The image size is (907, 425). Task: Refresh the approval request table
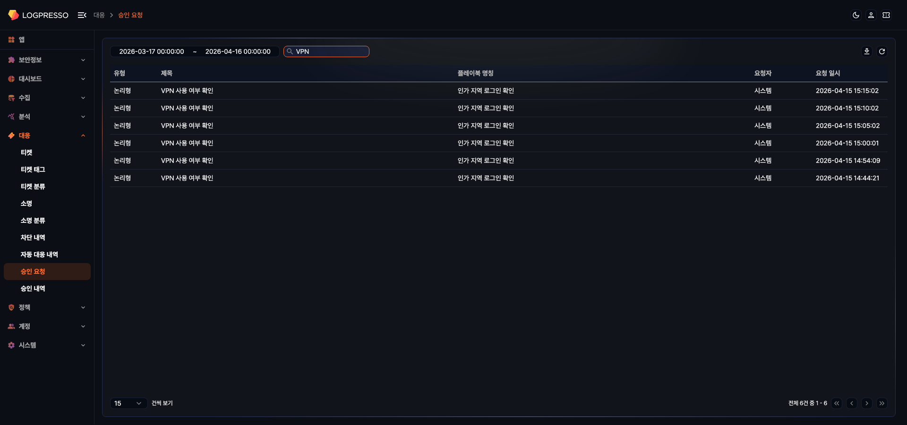point(881,51)
